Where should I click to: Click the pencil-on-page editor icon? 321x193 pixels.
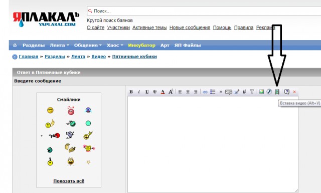(236, 92)
